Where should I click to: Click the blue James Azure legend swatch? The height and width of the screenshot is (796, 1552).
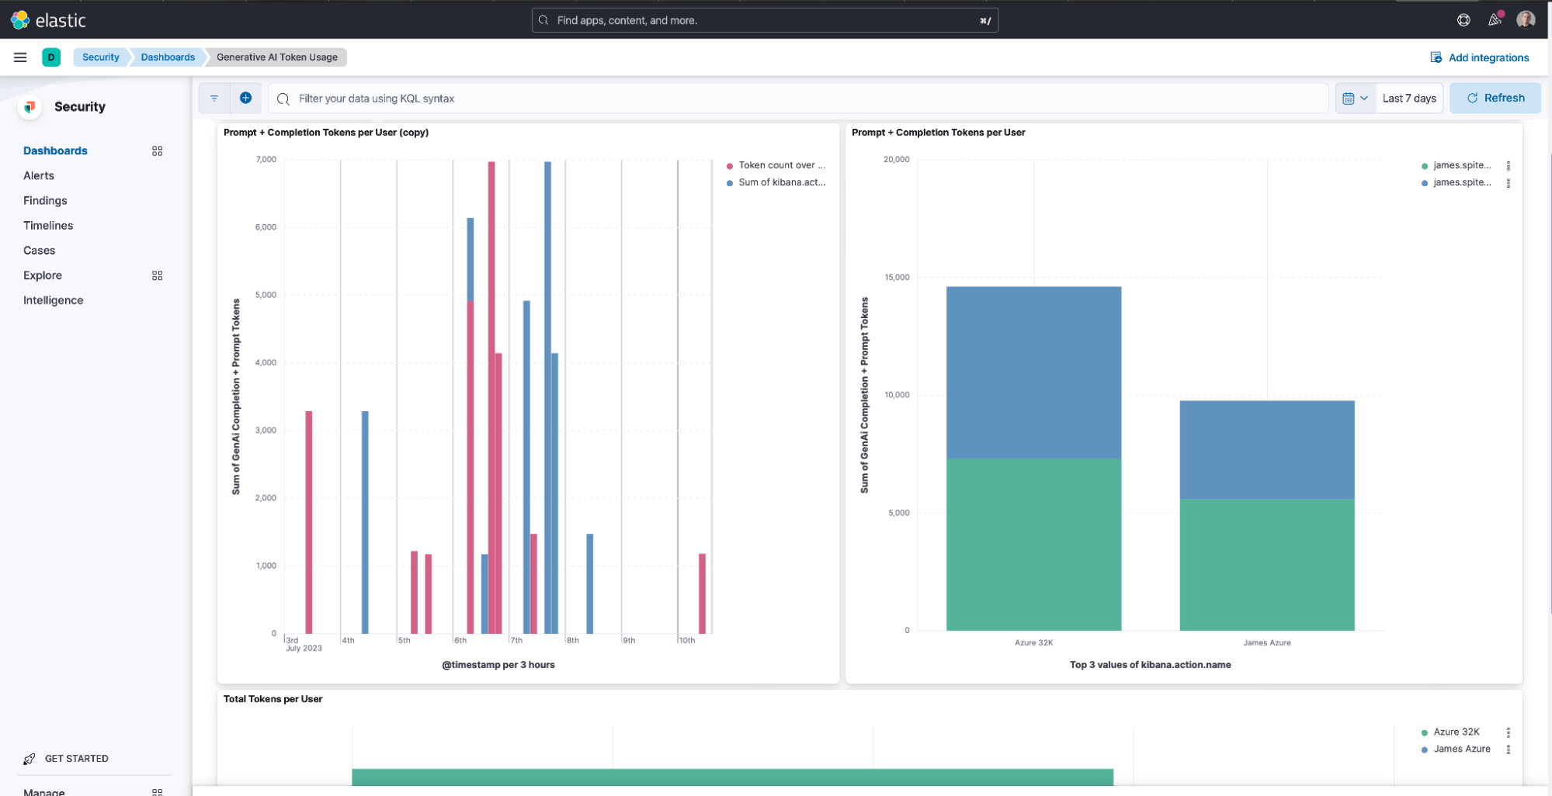[1425, 749]
